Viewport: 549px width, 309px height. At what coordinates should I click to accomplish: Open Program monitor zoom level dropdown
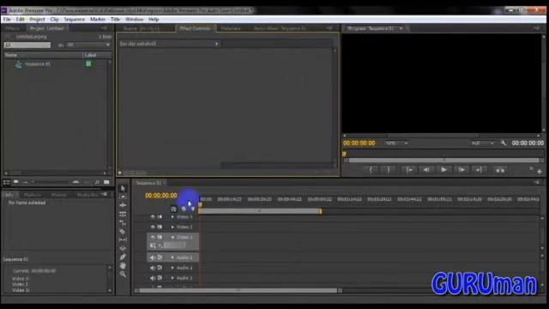coord(396,143)
